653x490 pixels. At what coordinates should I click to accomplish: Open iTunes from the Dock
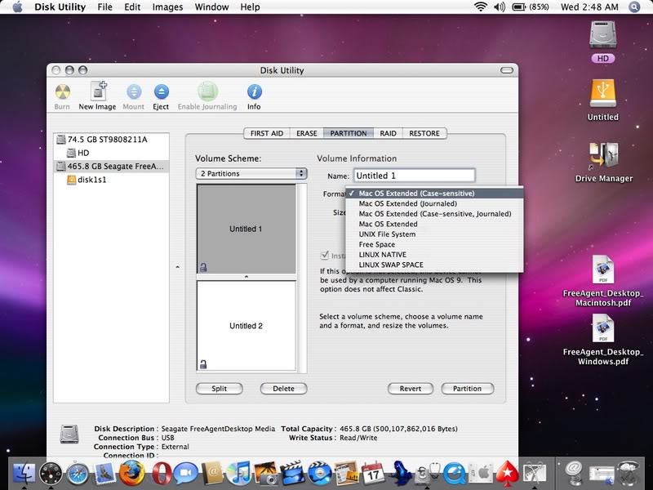[238, 474]
